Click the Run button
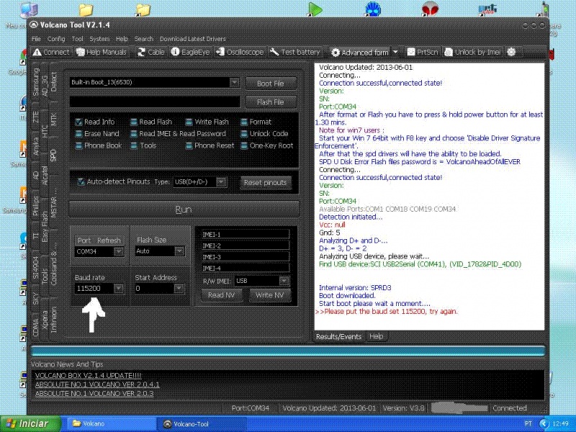The width and height of the screenshot is (576, 432). [x=184, y=210]
